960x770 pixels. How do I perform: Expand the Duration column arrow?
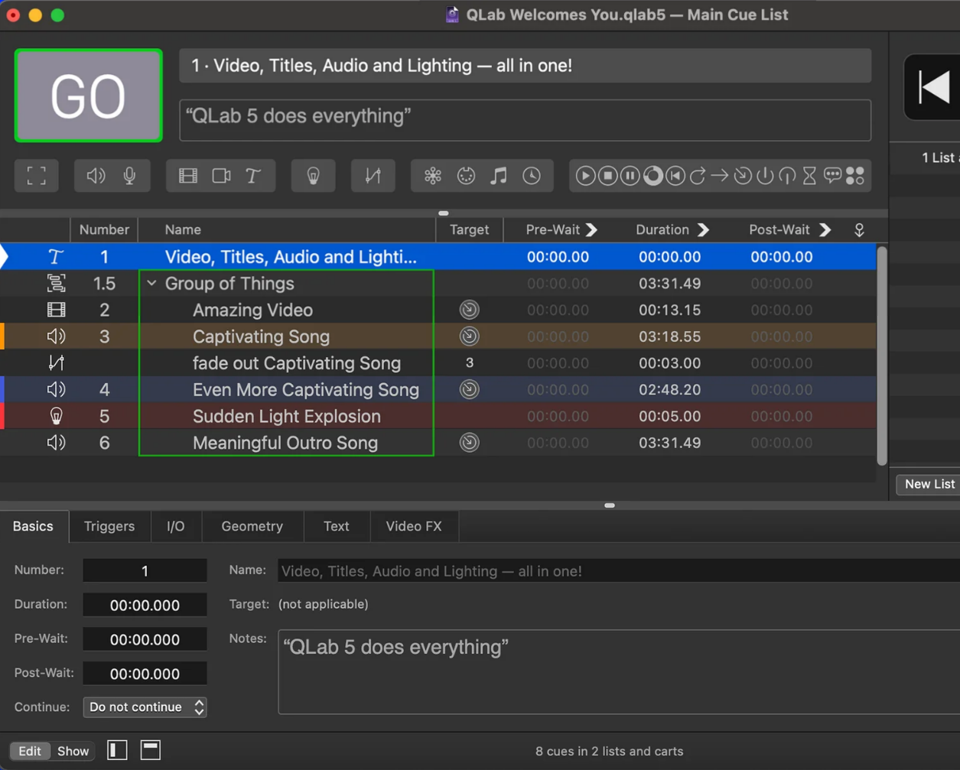pyautogui.click(x=703, y=229)
